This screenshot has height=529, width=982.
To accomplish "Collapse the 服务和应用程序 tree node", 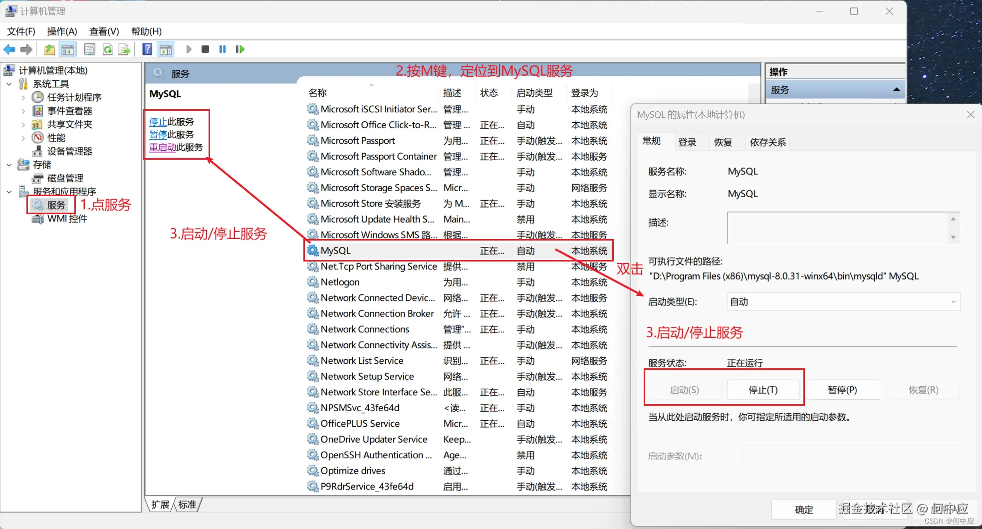I will tap(9, 192).
